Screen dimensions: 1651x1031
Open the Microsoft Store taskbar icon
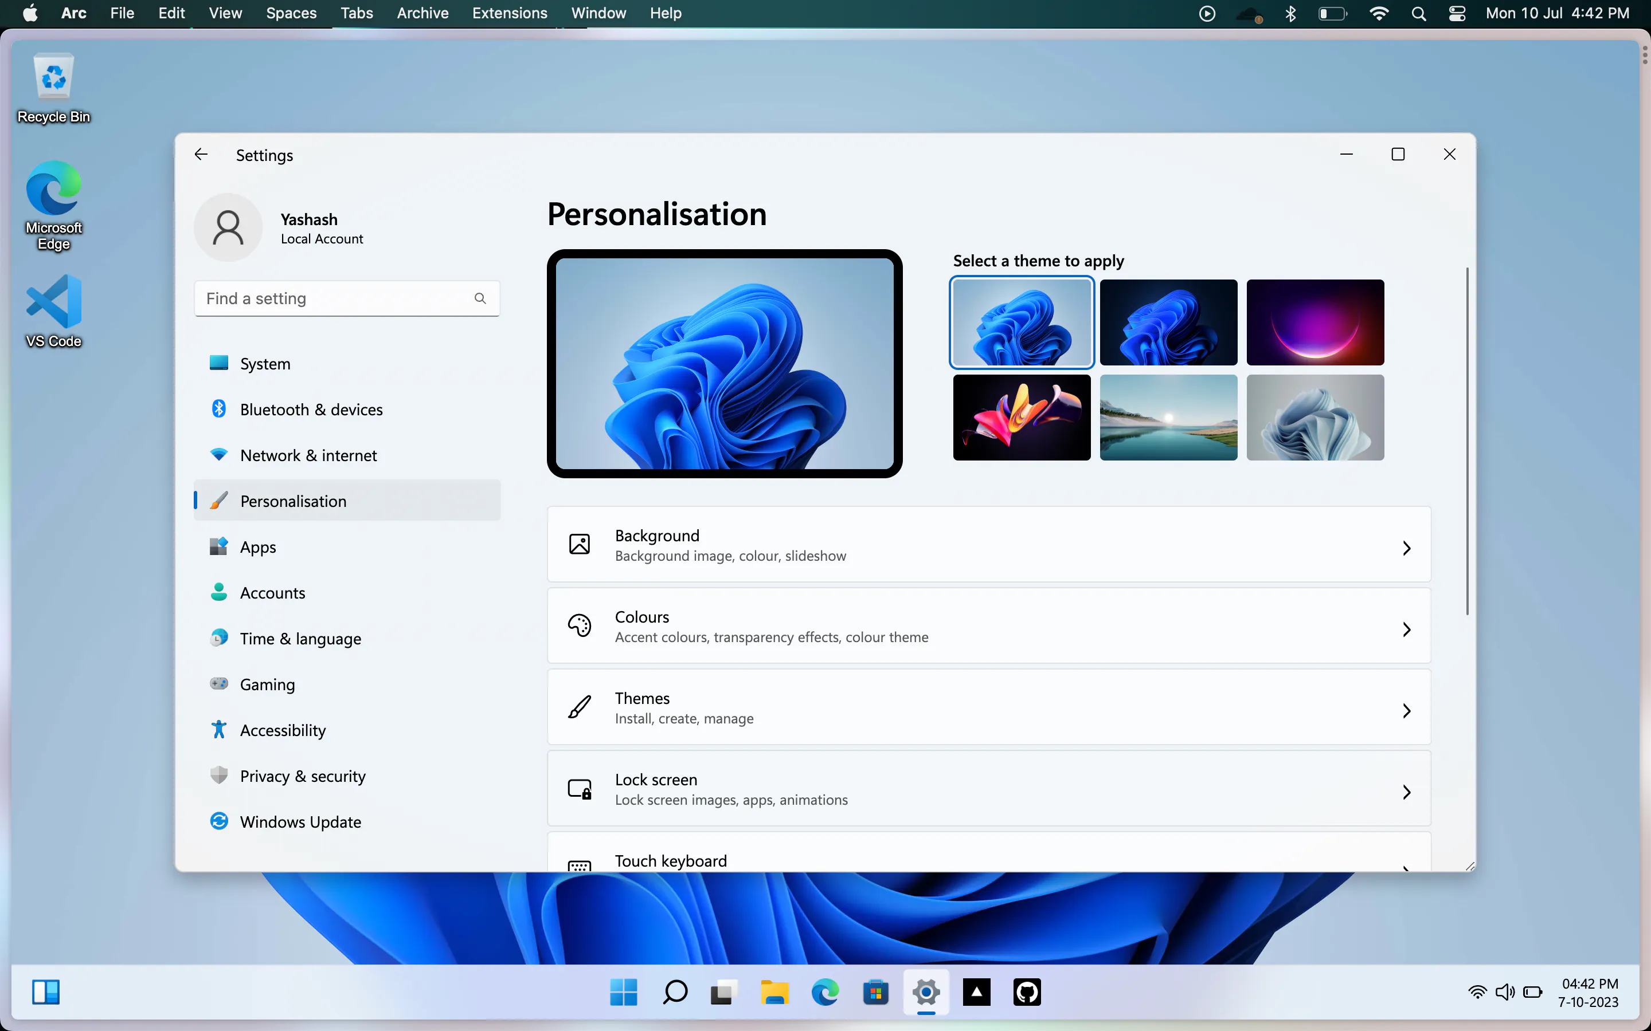click(875, 992)
